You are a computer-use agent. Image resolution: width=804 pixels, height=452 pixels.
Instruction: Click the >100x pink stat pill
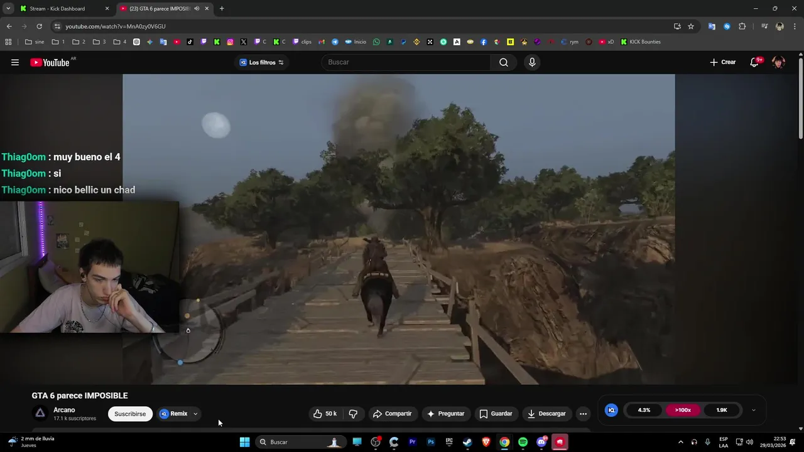pyautogui.click(x=683, y=410)
